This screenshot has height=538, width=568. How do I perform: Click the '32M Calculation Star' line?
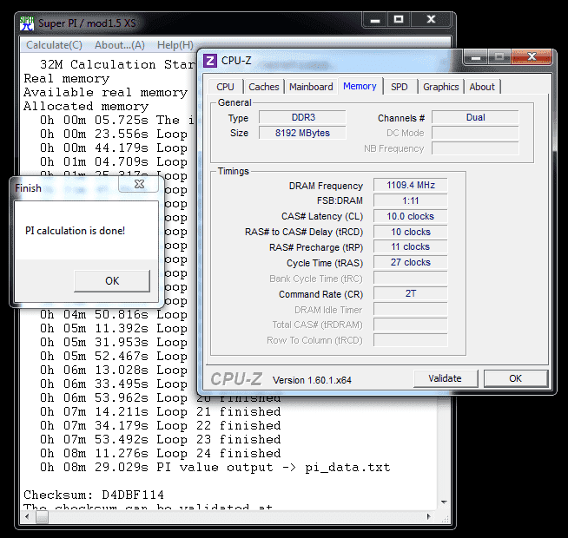117,64
